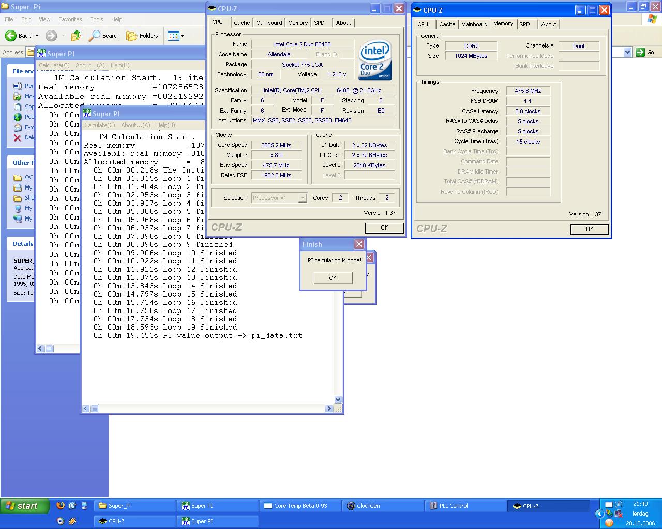662x529 pixels.
Task: Open Help(H) menu in the back Super PI
Action: tap(120, 65)
